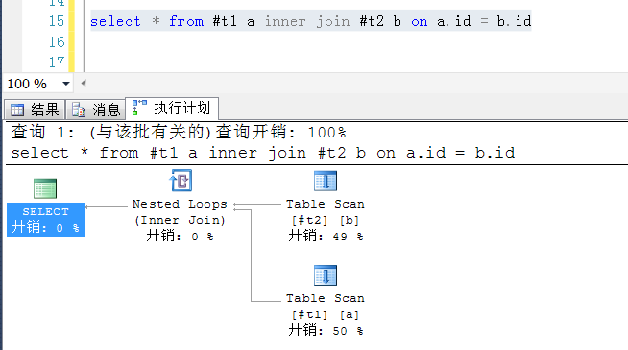
Task: Click the query cost 100% header line
Action: coord(179,132)
